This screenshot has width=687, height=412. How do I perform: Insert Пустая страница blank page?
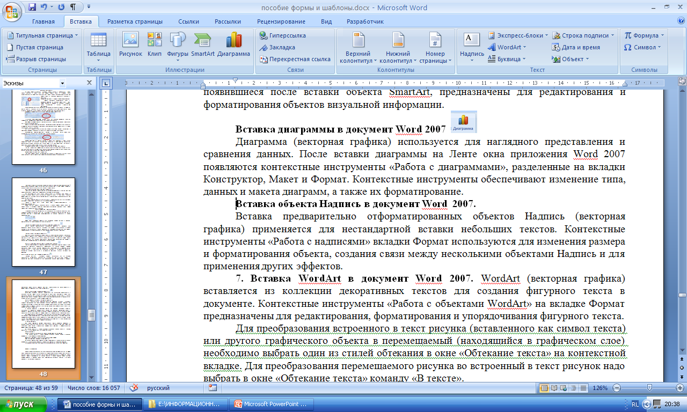(35, 47)
